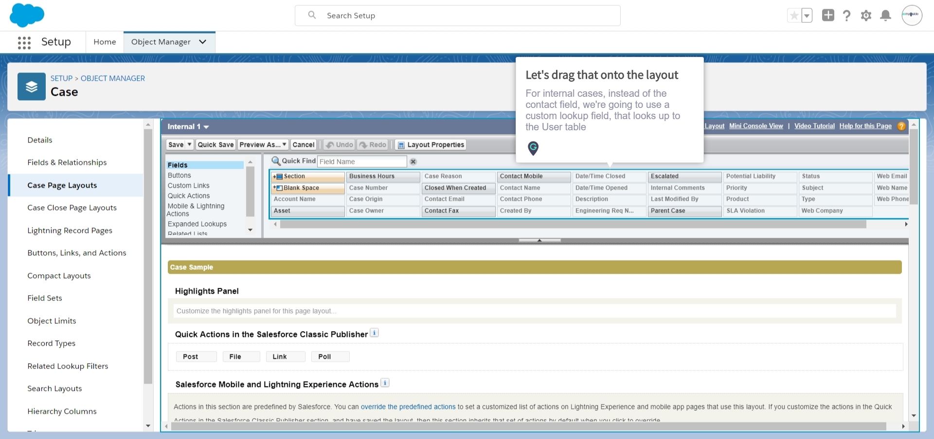Image resolution: width=934 pixels, height=439 pixels.
Task: Click the bottom horizontal scrollbar of the layout editor
Action: 528,426
